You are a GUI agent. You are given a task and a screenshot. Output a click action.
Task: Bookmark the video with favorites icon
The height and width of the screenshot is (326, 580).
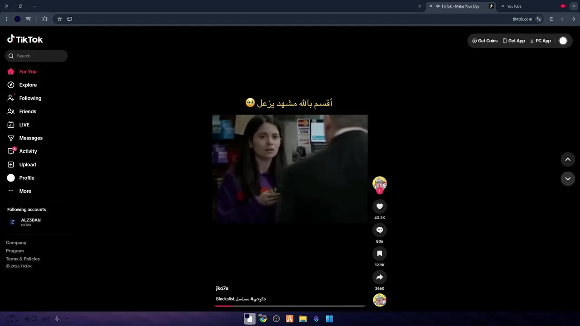click(380, 254)
